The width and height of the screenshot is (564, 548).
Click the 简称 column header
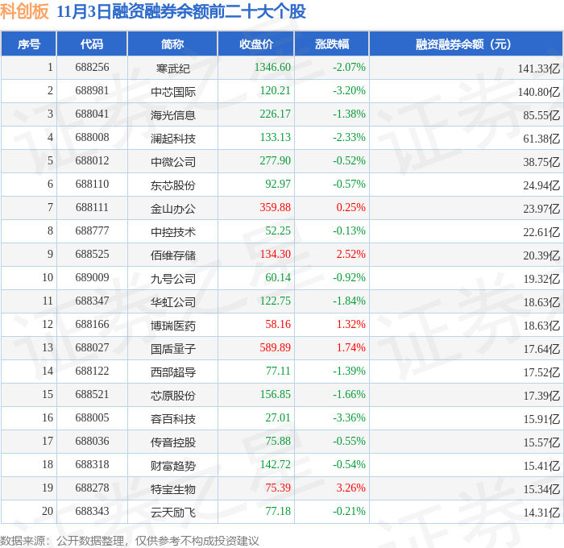click(x=172, y=44)
